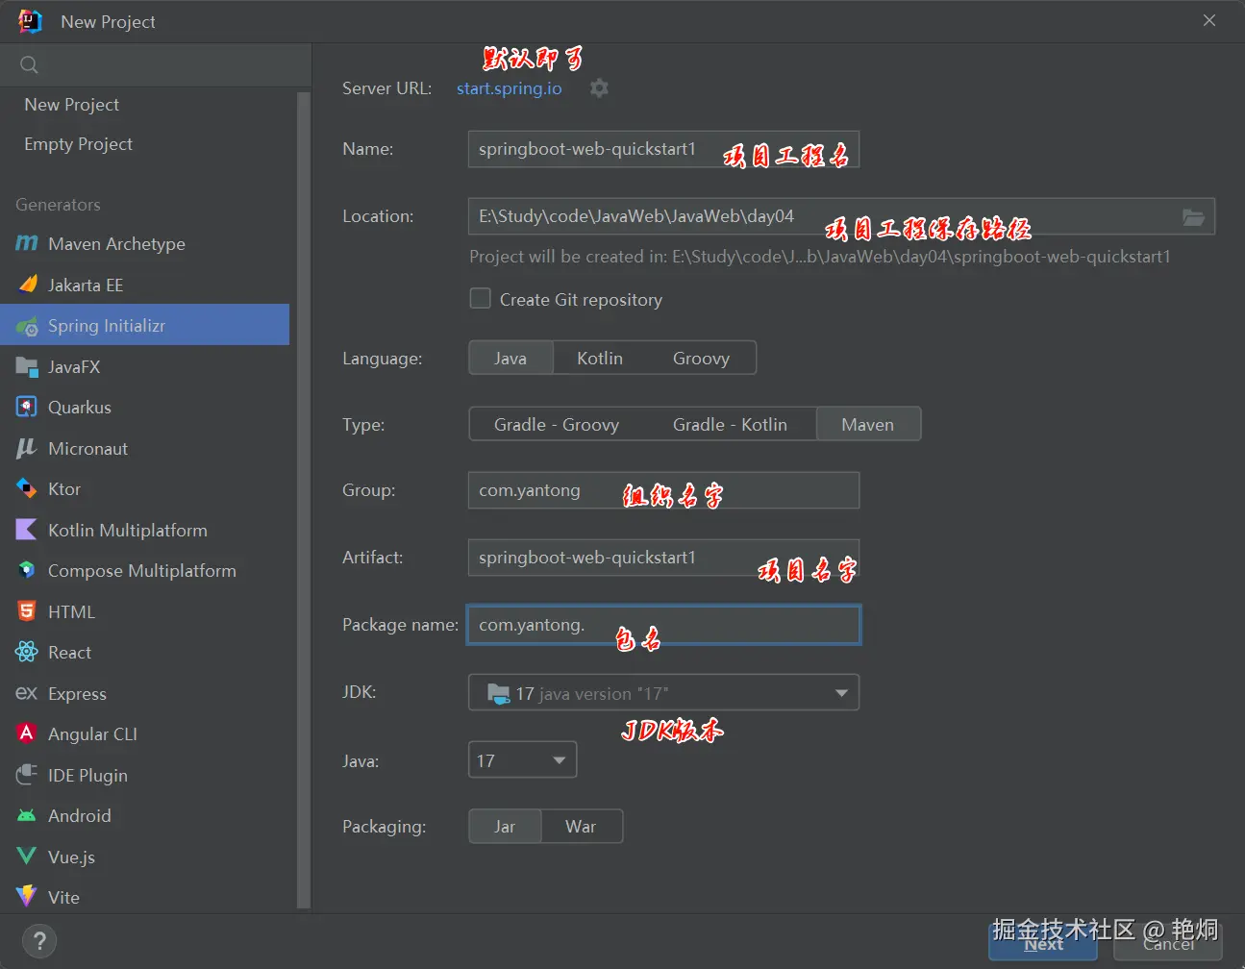This screenshot has height=969, width=1245.
Task: Select the Spring Initializr generator
Action: (x=145, y=325)
